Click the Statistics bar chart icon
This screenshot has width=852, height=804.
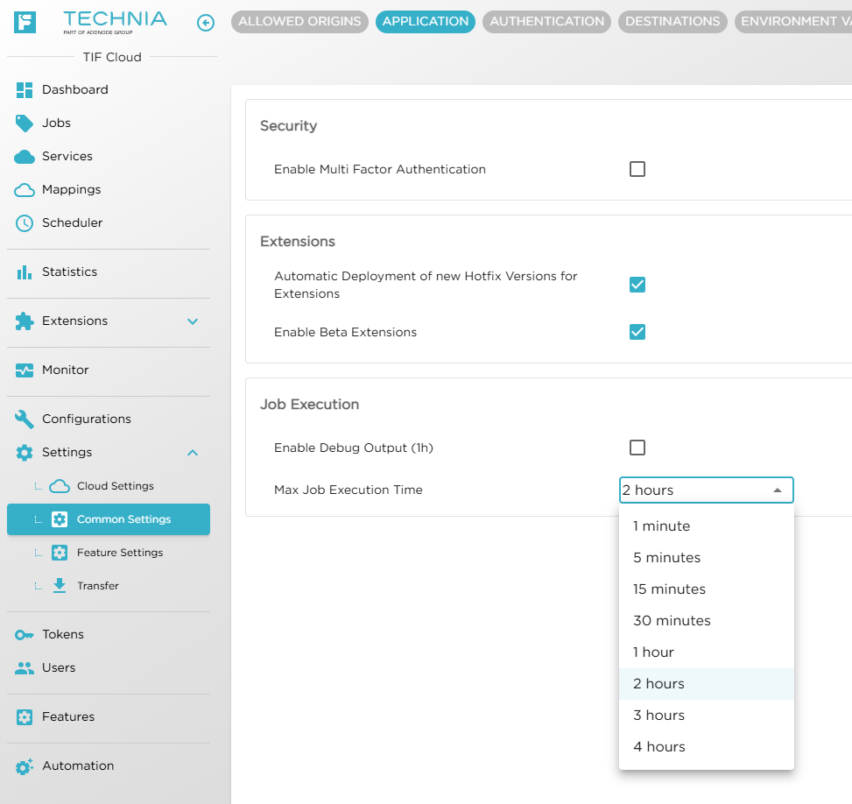tap(25, 272)
